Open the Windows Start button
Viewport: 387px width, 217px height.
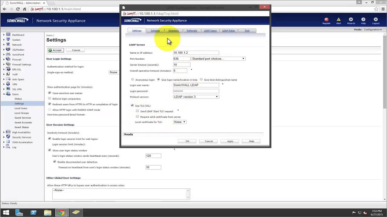[x=6, y=213]
